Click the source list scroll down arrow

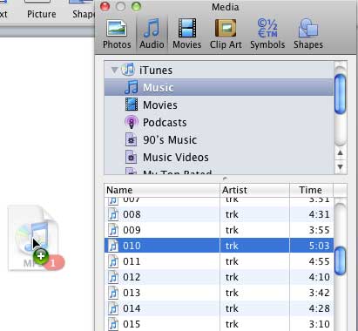(341, 166)
